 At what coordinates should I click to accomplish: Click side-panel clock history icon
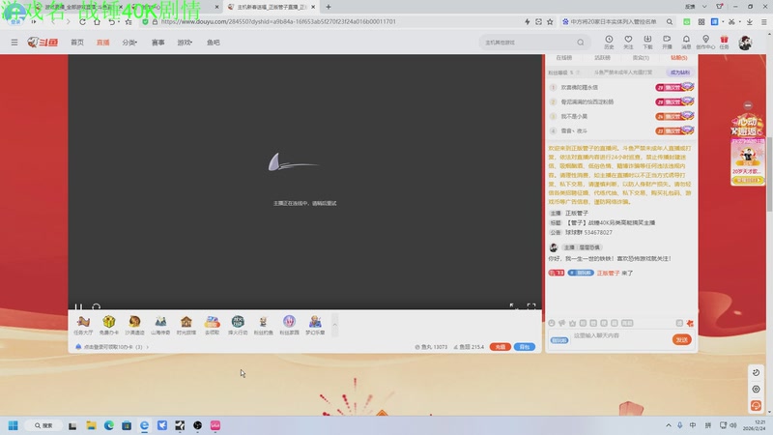click(756, 372)
